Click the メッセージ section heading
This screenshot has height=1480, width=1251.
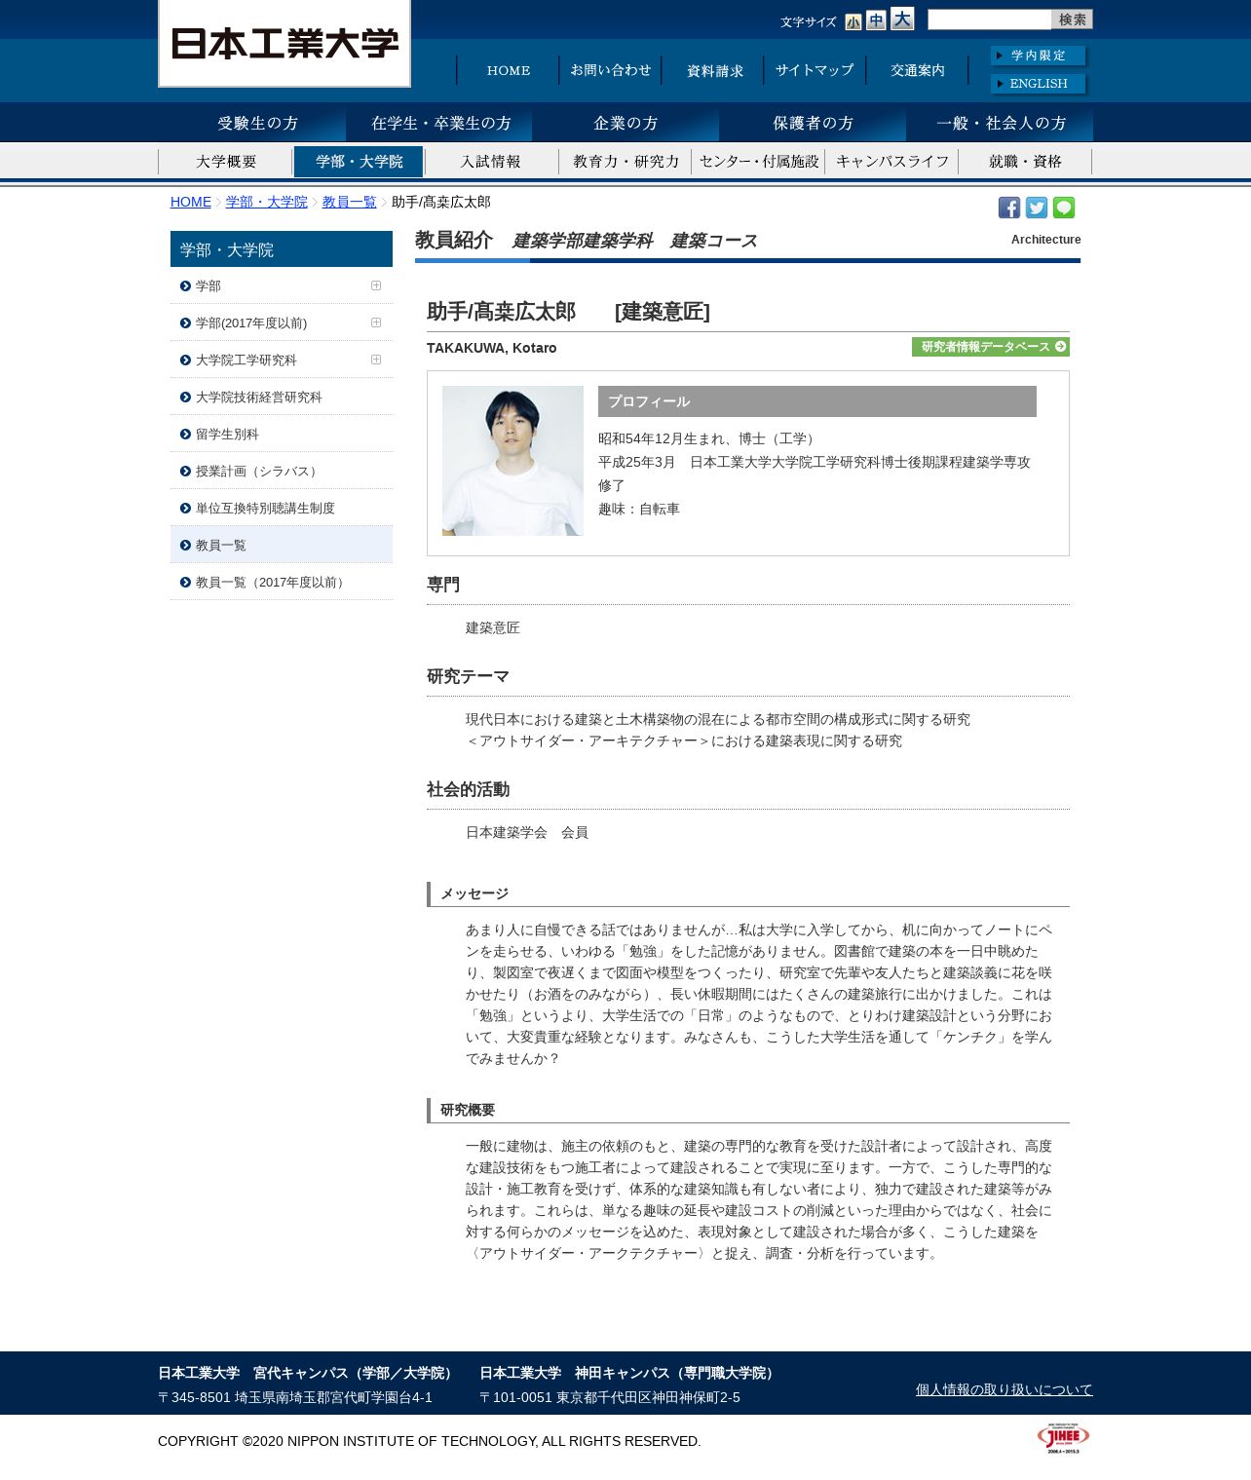(x=474, y=893)
